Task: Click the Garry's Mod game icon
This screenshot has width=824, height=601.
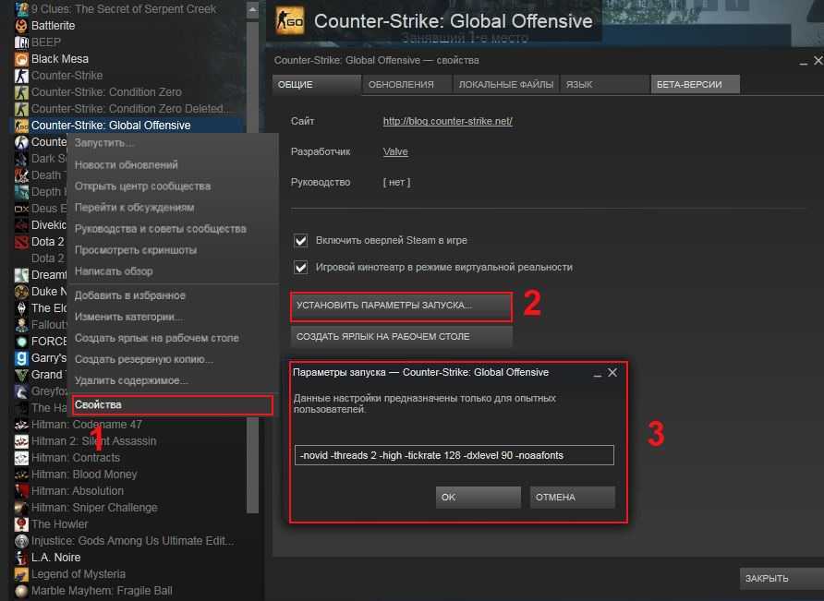Action: 21,358
